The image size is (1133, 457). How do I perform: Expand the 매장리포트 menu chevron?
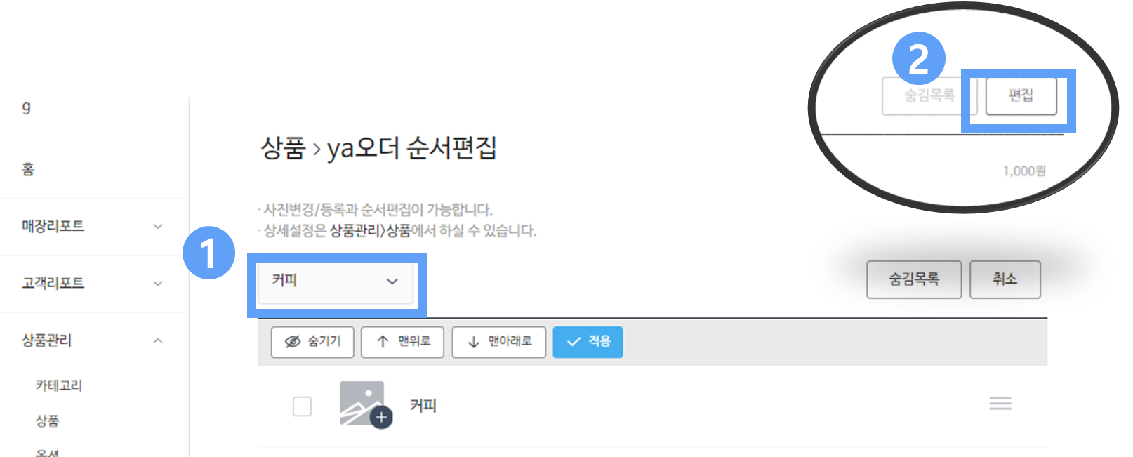pyautogui.click(x=158, y=227)
